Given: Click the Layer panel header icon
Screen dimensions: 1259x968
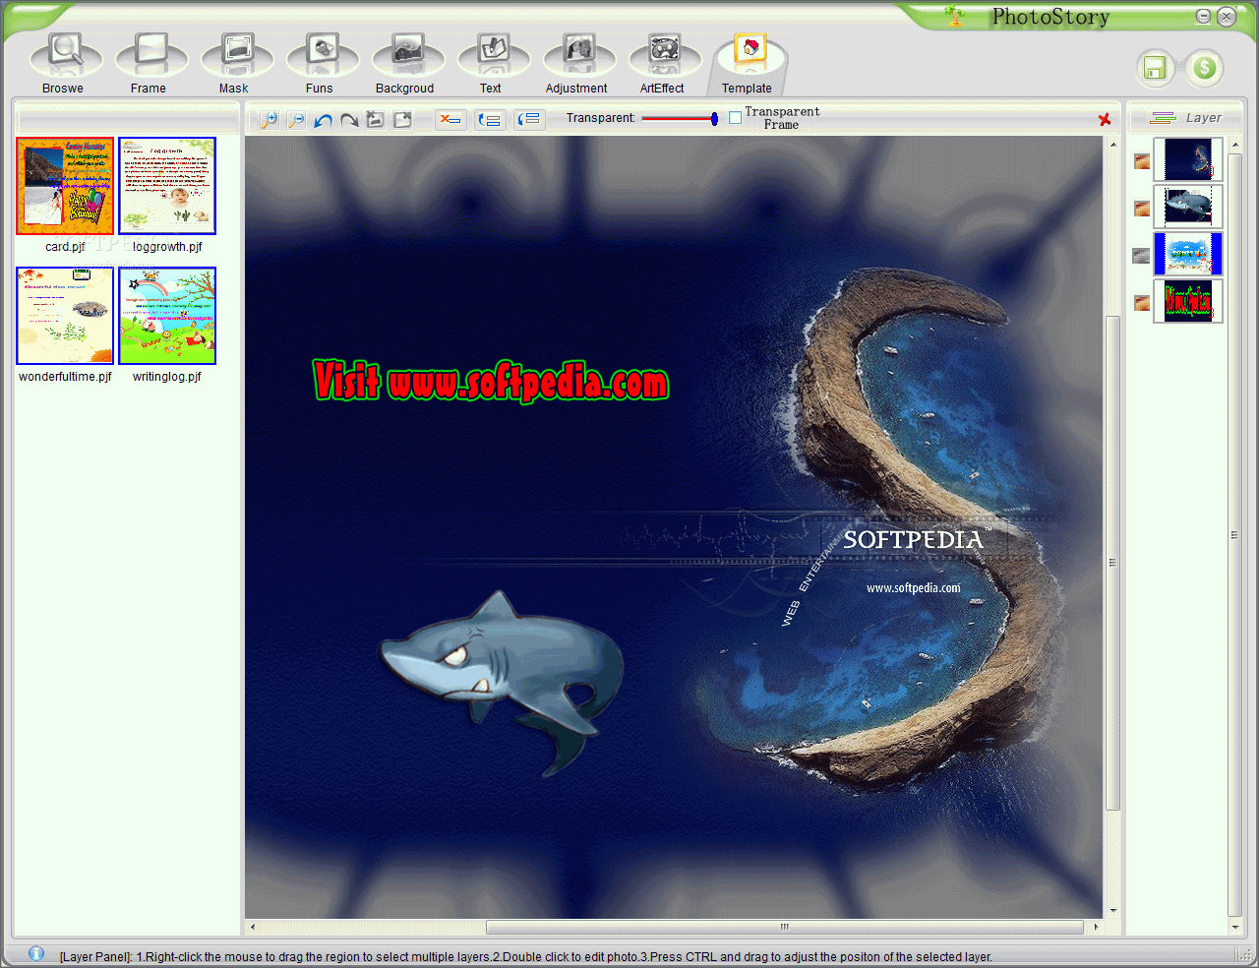Looking at the screenshot, I should [x=1163, y=118].
